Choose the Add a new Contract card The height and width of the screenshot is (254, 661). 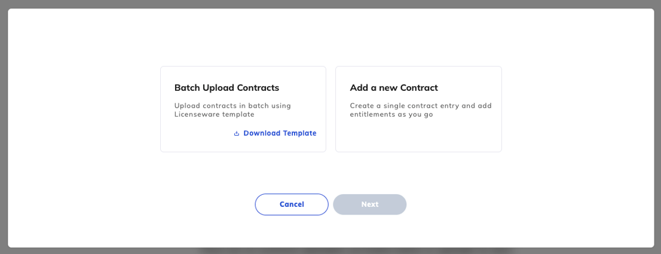[x=418, y=109]
